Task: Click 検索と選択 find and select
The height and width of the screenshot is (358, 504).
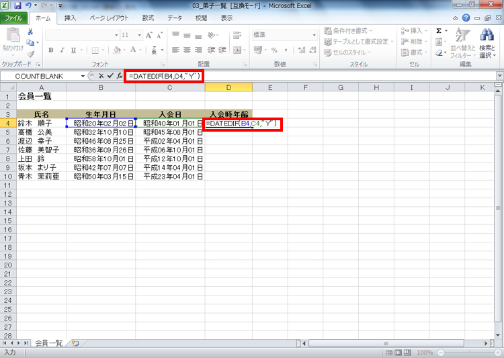Action: tap(487, 44)
